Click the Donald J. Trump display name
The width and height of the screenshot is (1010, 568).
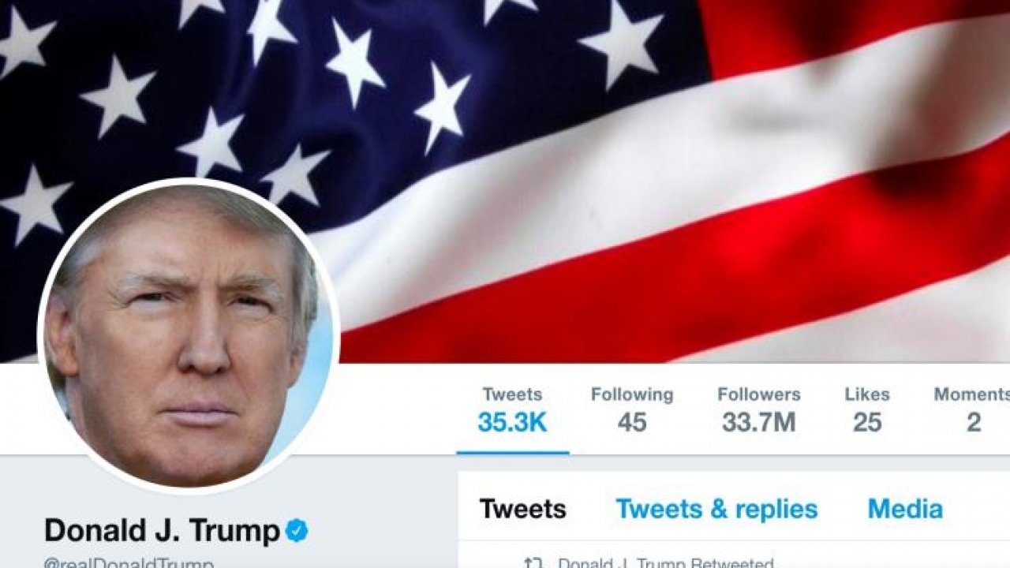point(162,530)
